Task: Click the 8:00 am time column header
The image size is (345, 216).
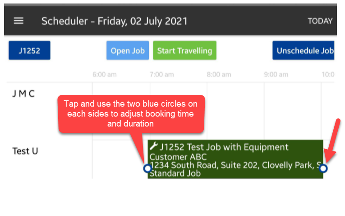Action: tap(219, 75)
